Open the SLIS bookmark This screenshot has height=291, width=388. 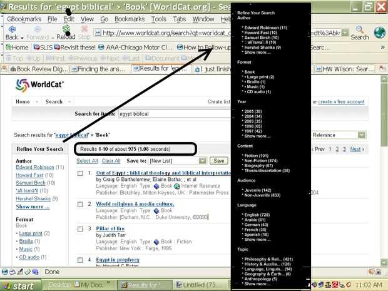tap(43, 48)
